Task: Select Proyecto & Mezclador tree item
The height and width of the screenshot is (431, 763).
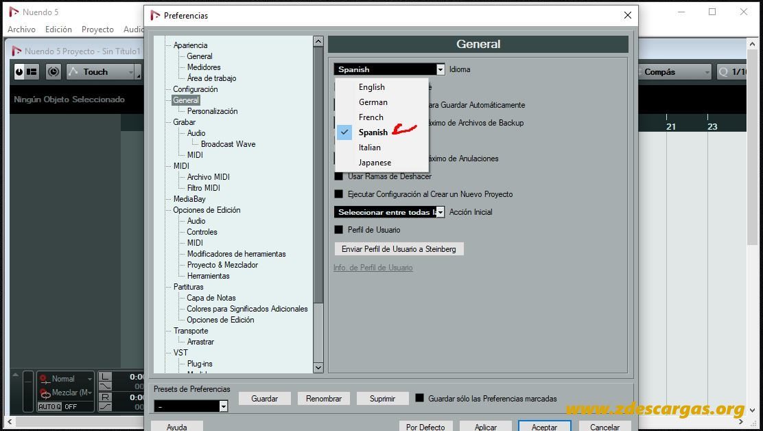Action: 222,265
